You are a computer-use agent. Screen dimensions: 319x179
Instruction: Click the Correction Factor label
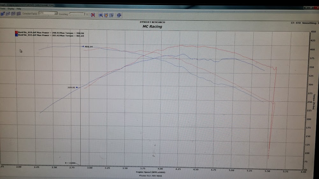30,14
